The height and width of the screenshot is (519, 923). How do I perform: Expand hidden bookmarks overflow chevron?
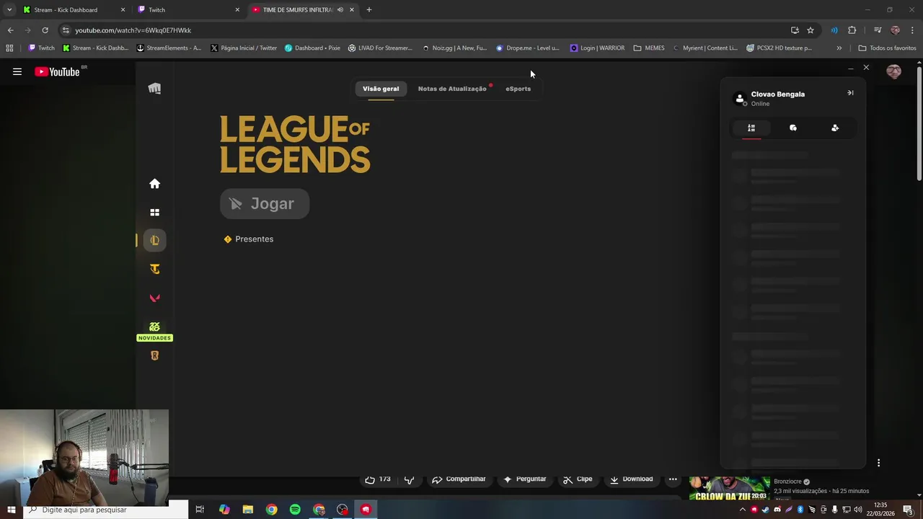click(x=839, y=48)
